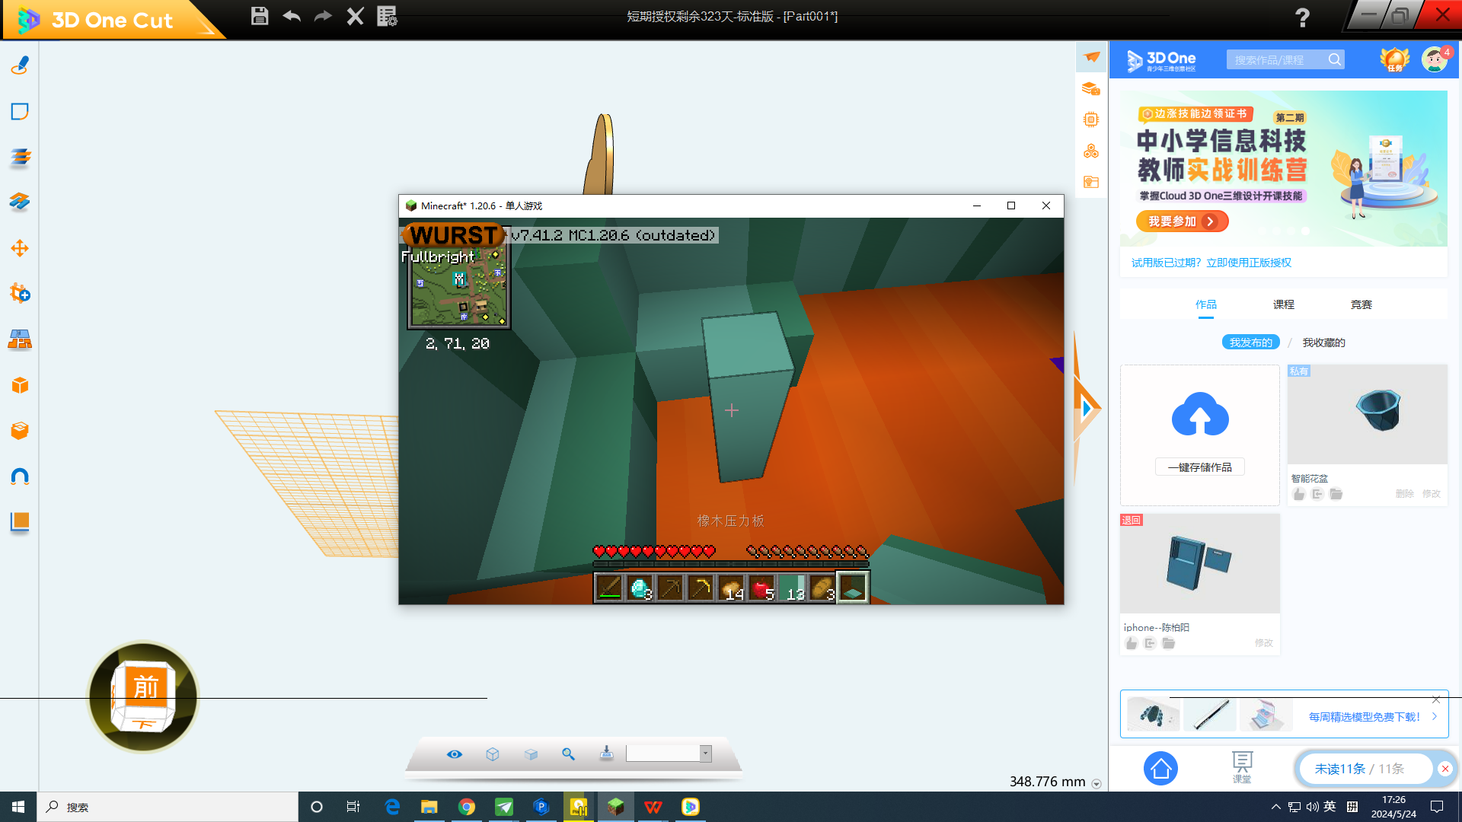Open the orange cube tool in left sidebar
This screenshot has height=822, width=1462.
coord(20,386)
